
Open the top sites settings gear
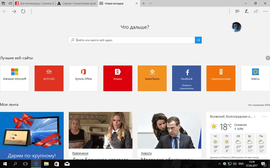click(x=268, y=58)
